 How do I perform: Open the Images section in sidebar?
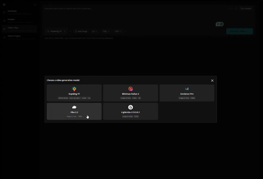click(20, 21)
